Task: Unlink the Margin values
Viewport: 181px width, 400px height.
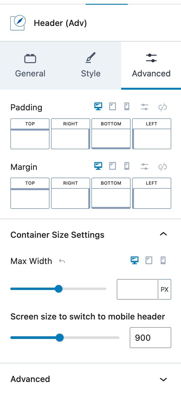Action: point(162,167)
